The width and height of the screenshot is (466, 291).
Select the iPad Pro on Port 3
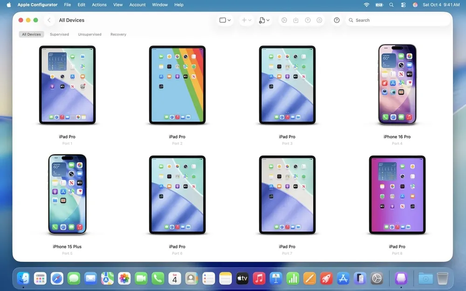(288, 85)
